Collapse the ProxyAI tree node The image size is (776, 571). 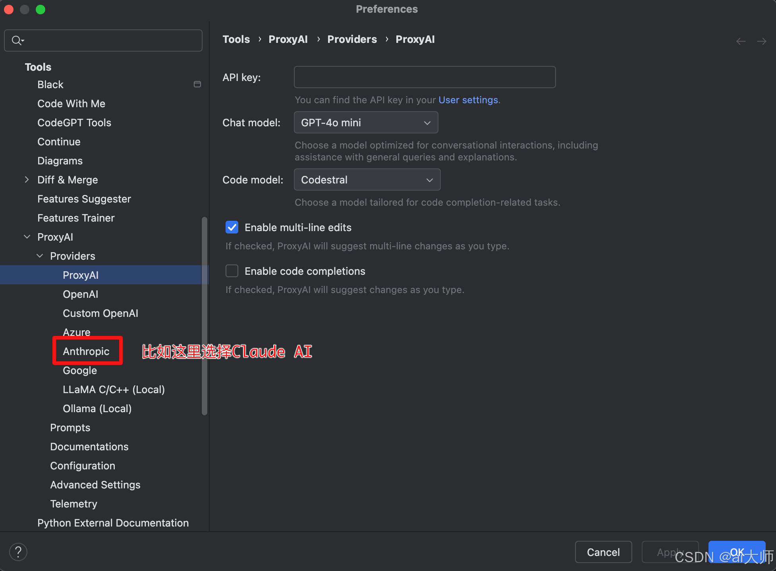coord(27,237)
